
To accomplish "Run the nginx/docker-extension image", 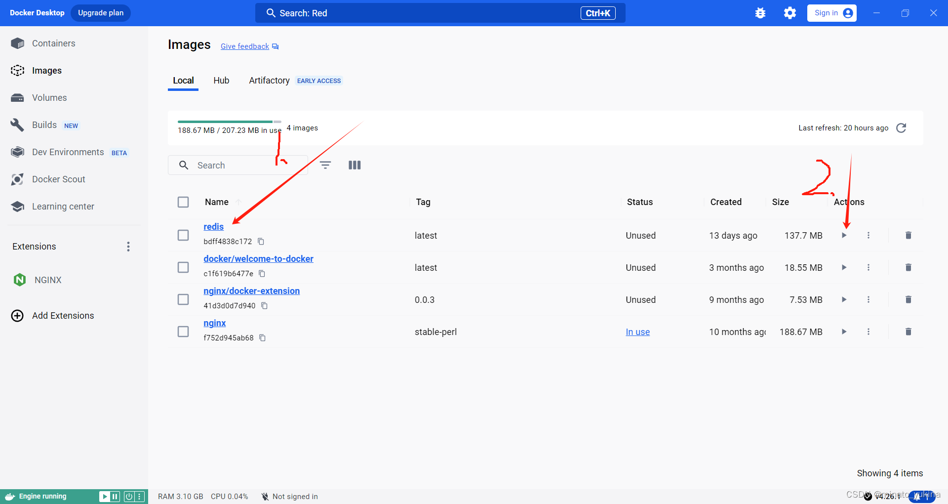I will [844, 299].
